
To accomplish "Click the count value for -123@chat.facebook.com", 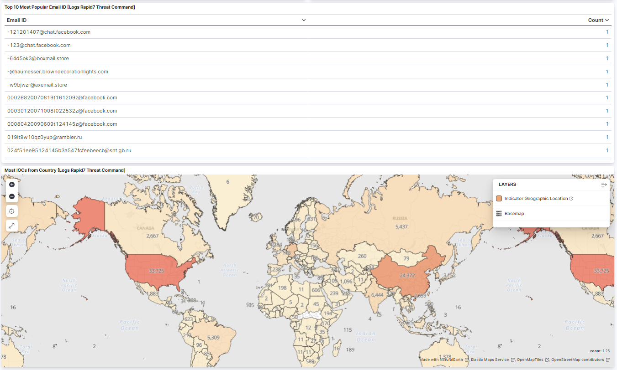I will tap(607, 45).
